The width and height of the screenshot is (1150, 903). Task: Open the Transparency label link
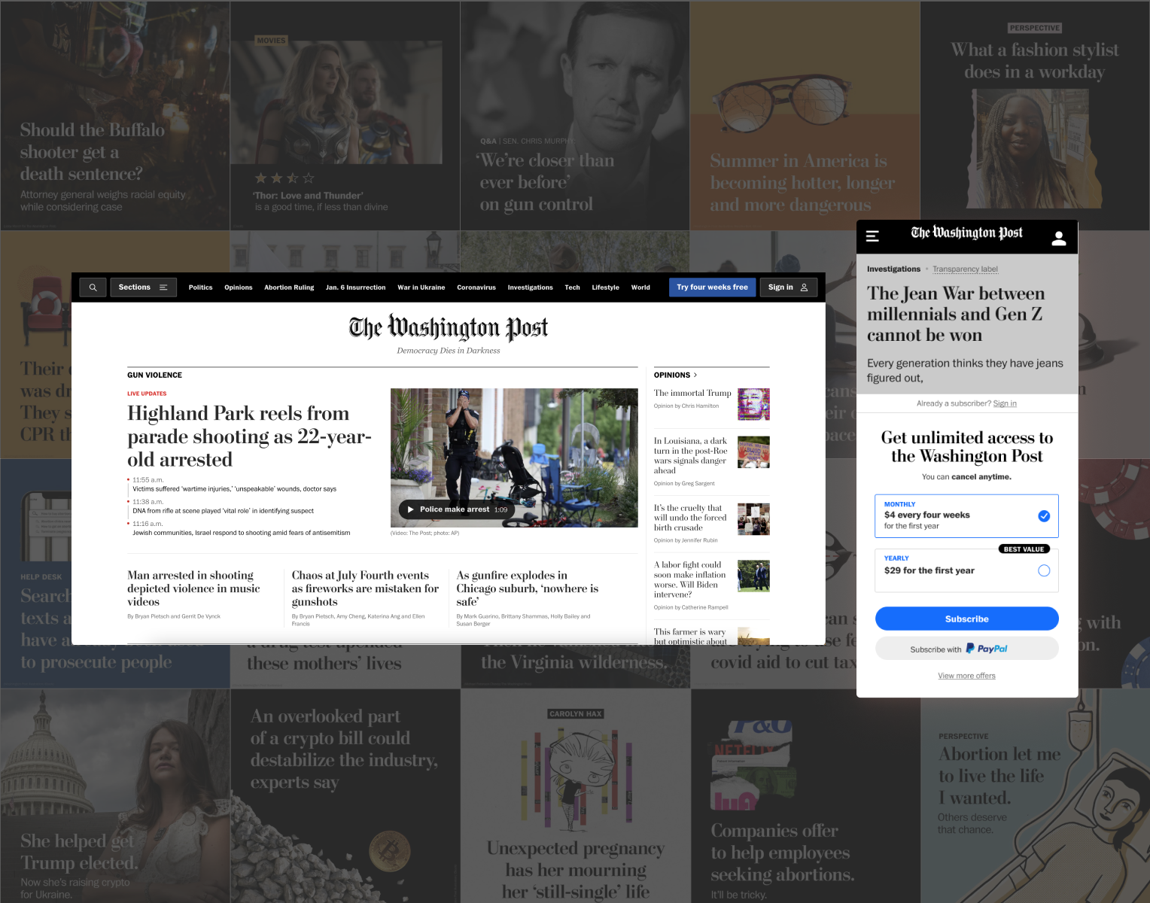pos(965,269)
